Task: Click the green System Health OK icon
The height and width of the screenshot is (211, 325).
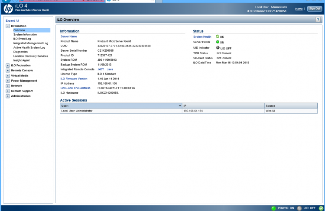Action: pos(218,36)
